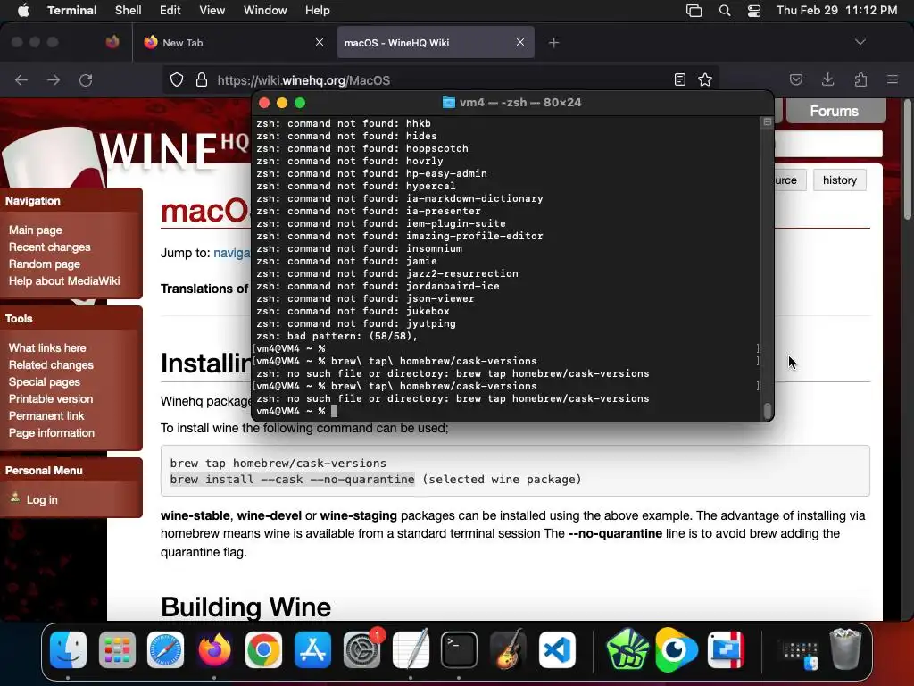914x686 pixels.
Task: Open the Shell menu
Action: tap(129, 11)
